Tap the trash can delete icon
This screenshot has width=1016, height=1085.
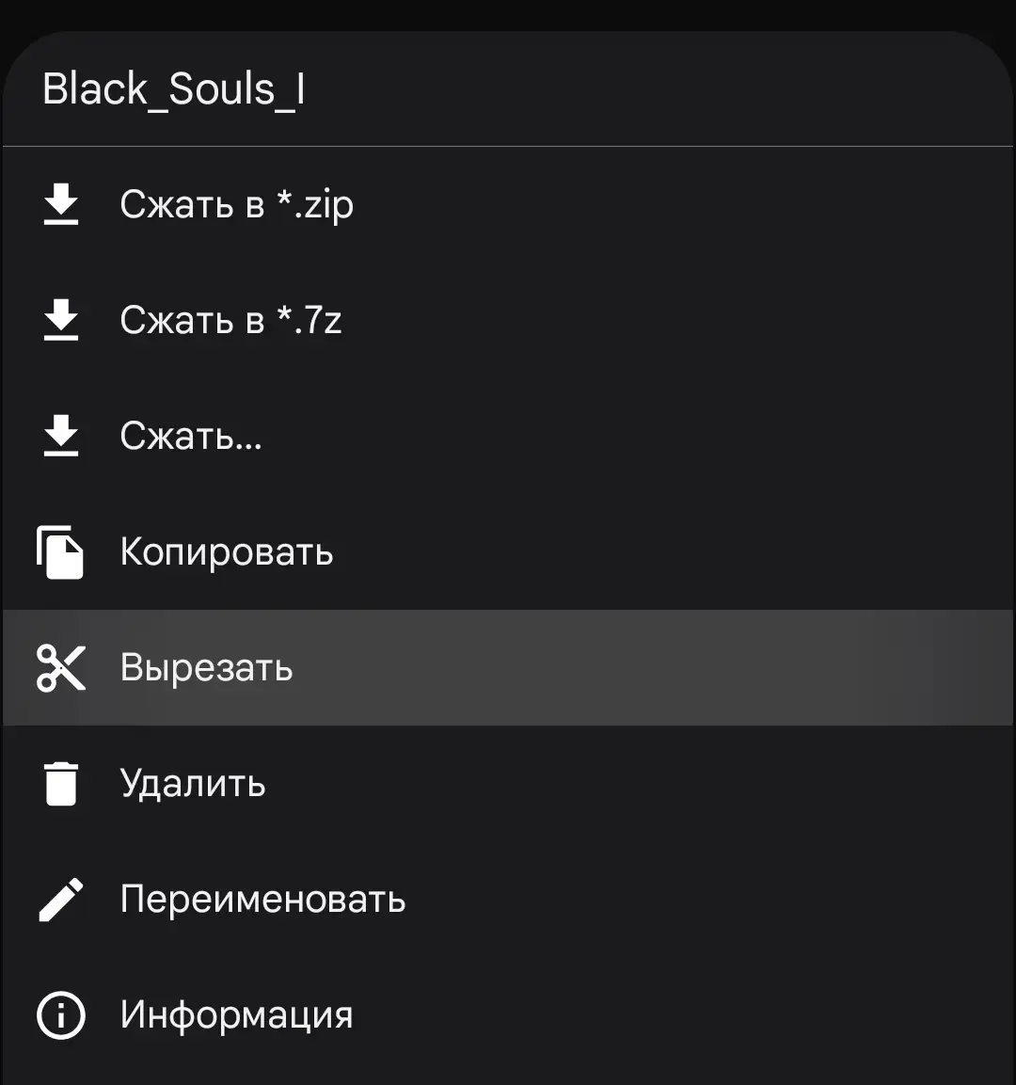click(61, 783)
